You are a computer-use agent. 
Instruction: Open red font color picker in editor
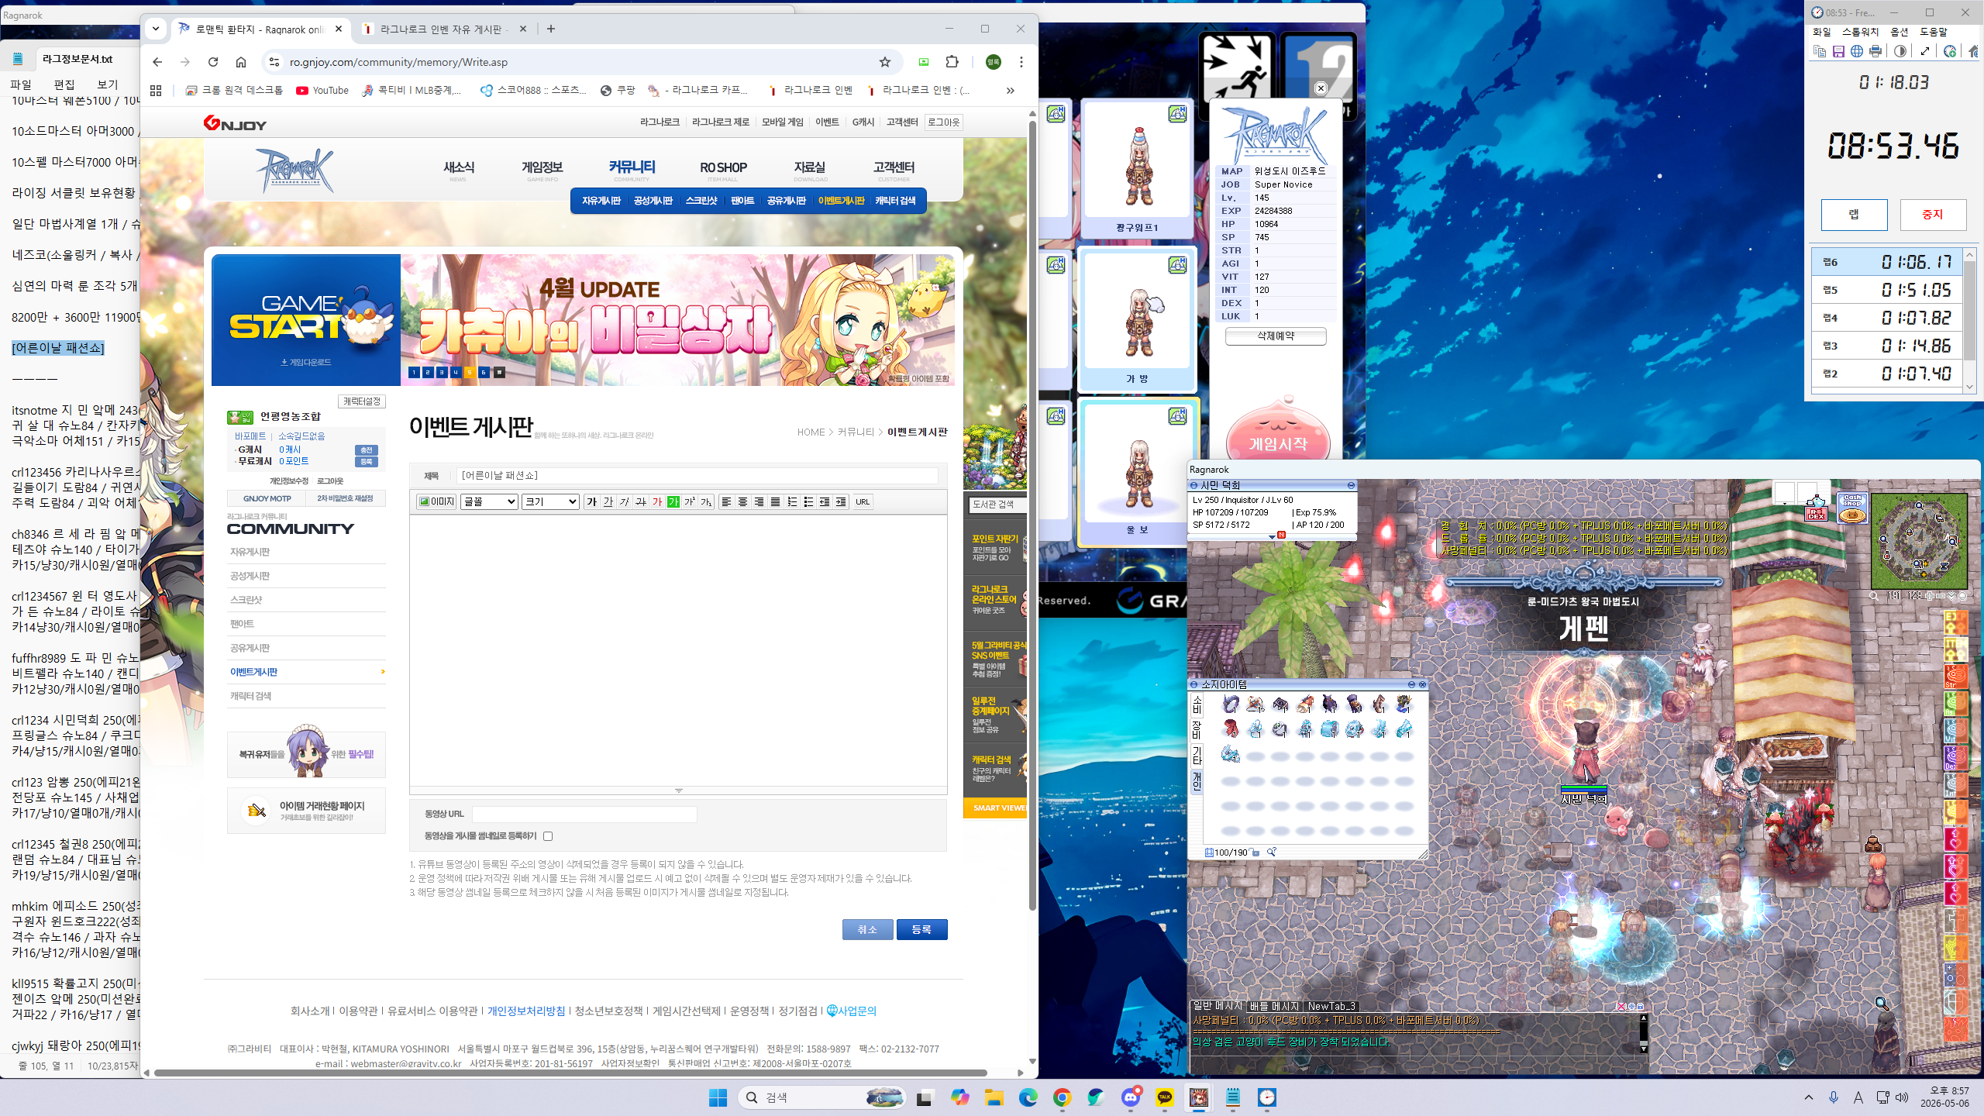point(657,501)
